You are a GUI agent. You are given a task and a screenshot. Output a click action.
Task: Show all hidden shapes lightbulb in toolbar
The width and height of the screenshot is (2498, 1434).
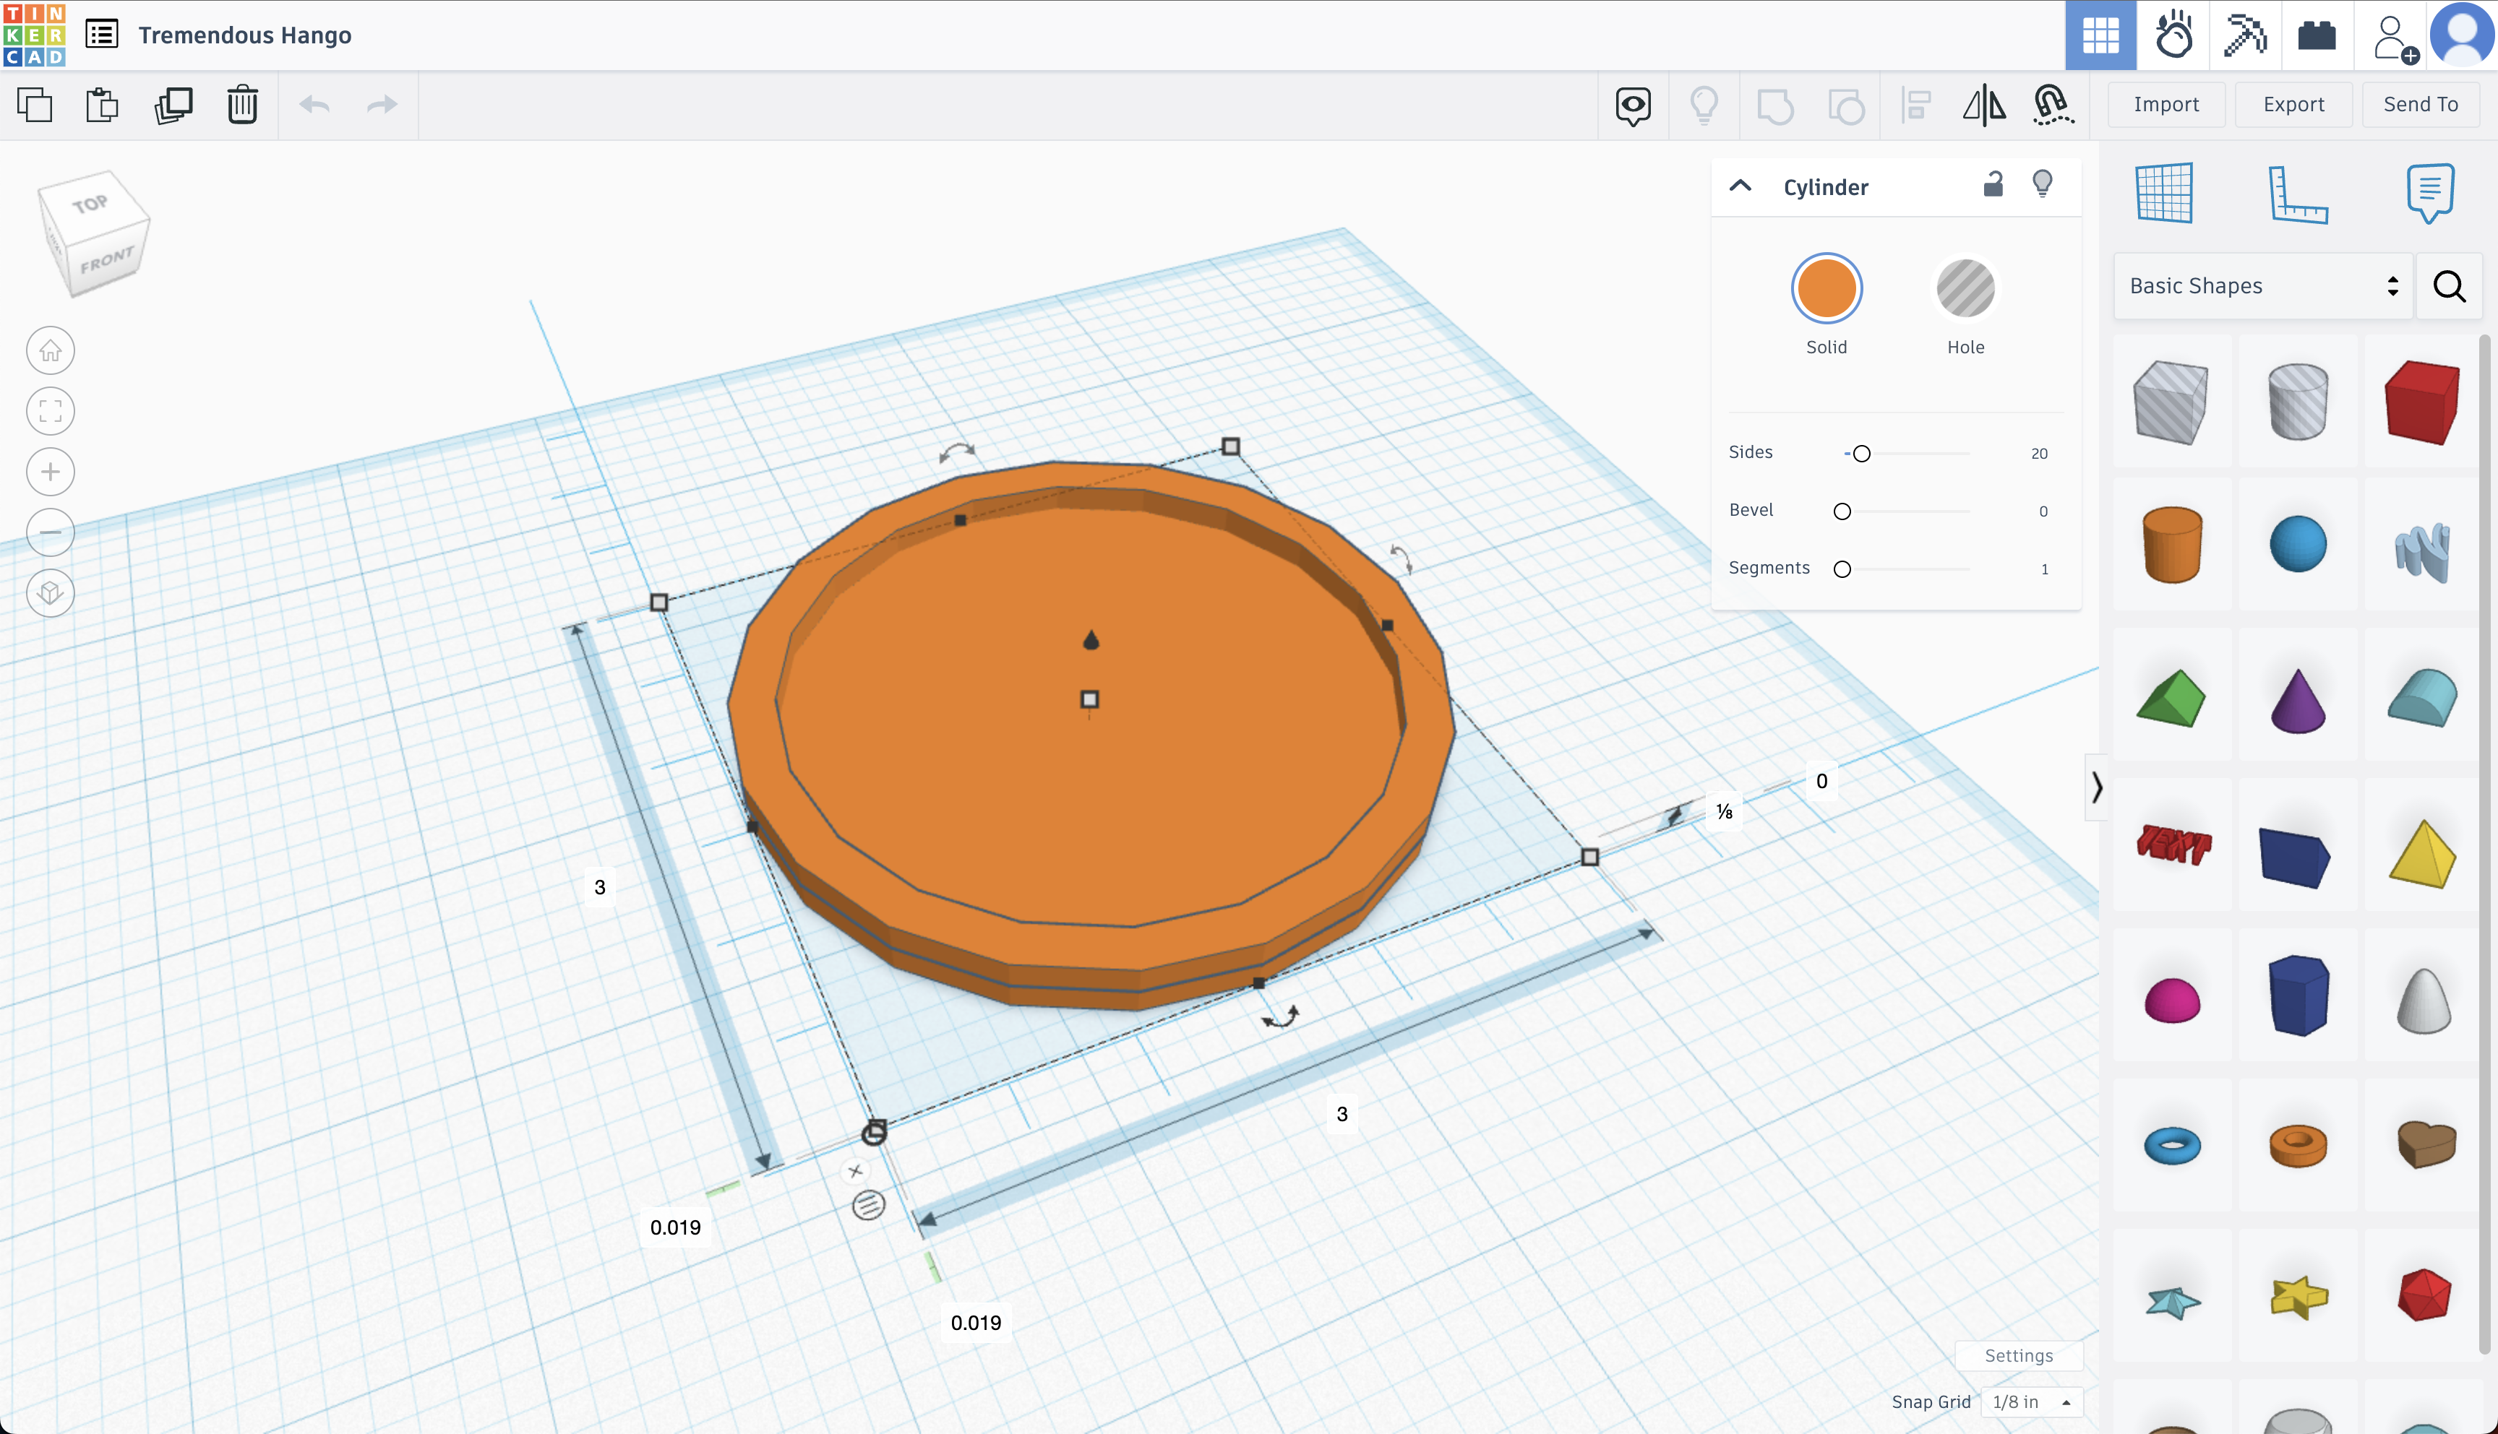point(1704,105)
